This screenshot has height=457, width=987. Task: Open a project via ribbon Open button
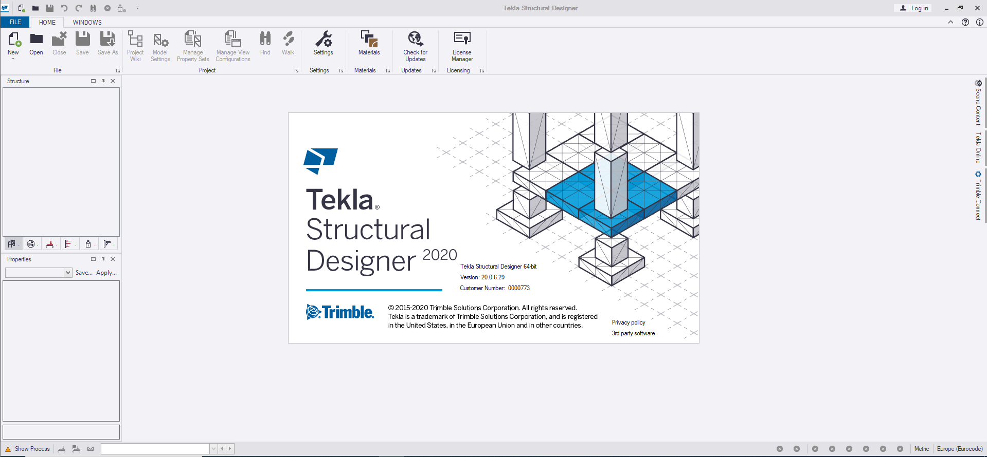pyautogui.click(x=36, y=43)
